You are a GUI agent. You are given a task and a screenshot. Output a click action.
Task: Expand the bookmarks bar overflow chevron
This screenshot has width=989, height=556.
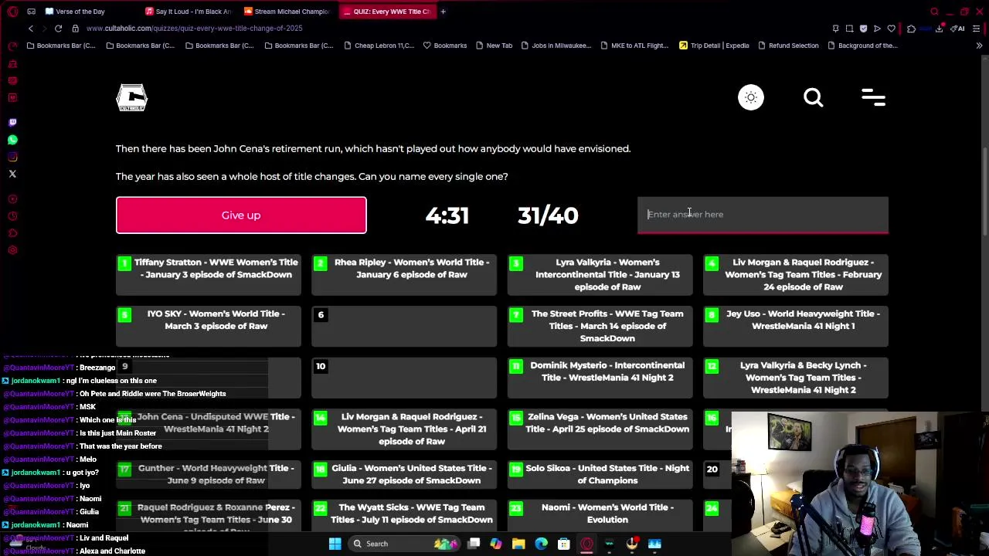[x=979, y=46]
